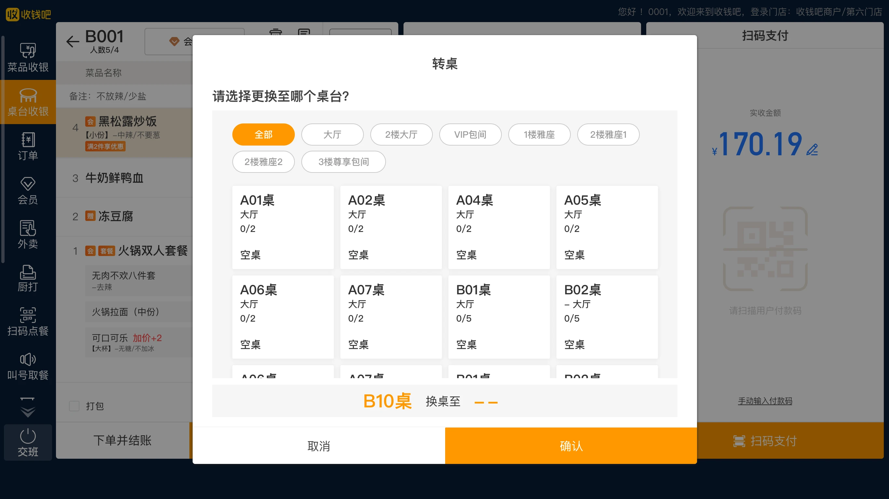Viewport: 889px width, 499px height.
Task: Cancel the transfer via 取消 button
Action: point(319,446)
